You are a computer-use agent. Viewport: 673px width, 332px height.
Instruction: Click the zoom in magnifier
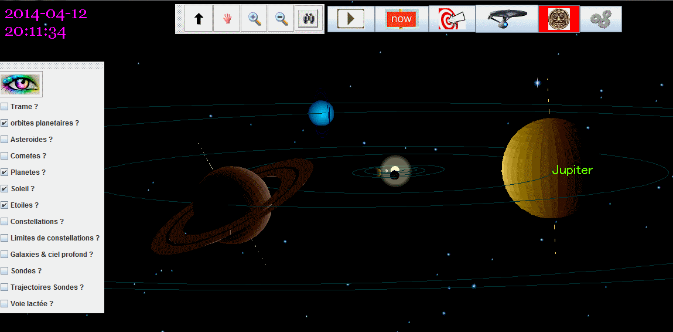pos(254,19)
